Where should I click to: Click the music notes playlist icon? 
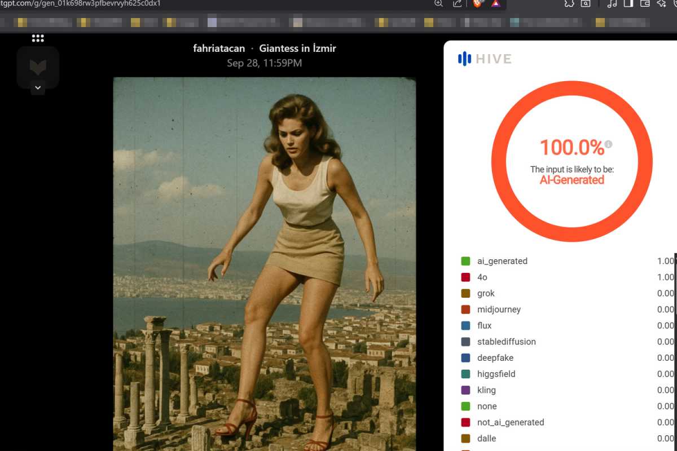(x=612, y=3)
